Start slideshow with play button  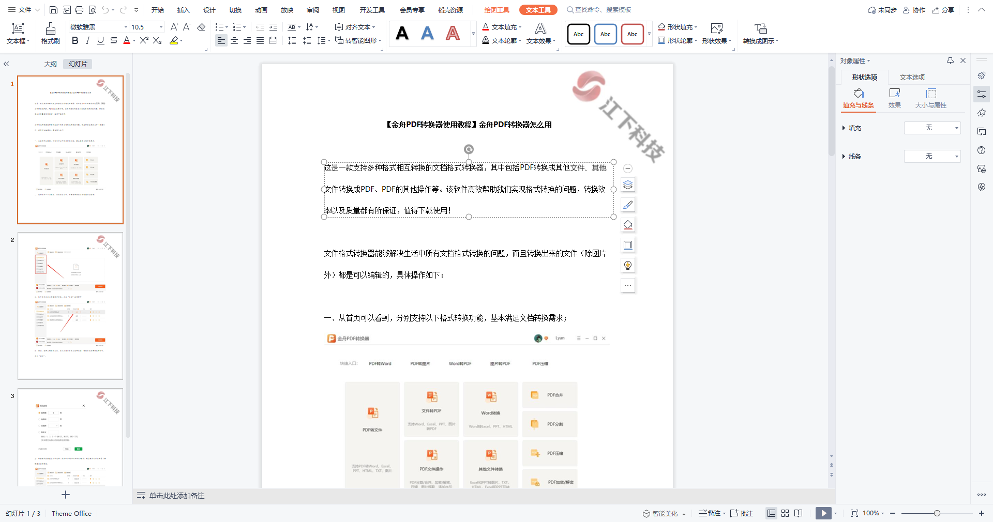pyautogui.click(x=823, y=513)
